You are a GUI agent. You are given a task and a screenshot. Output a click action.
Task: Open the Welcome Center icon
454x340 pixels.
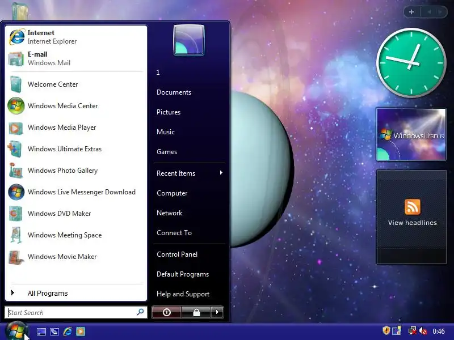click(16, 84)
